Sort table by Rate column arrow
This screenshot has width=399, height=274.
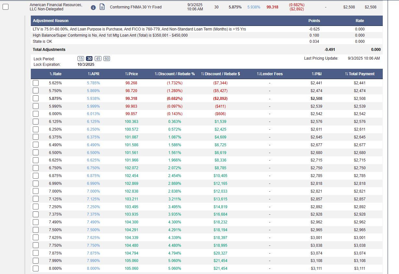tap(55, 74)
